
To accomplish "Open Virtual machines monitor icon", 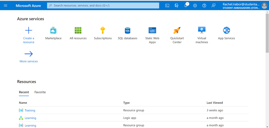I will pyautogui.click(x=202, y=30).
